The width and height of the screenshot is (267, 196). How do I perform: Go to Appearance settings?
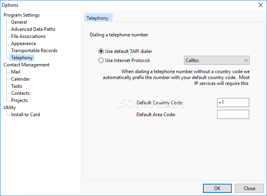point(23,43)
